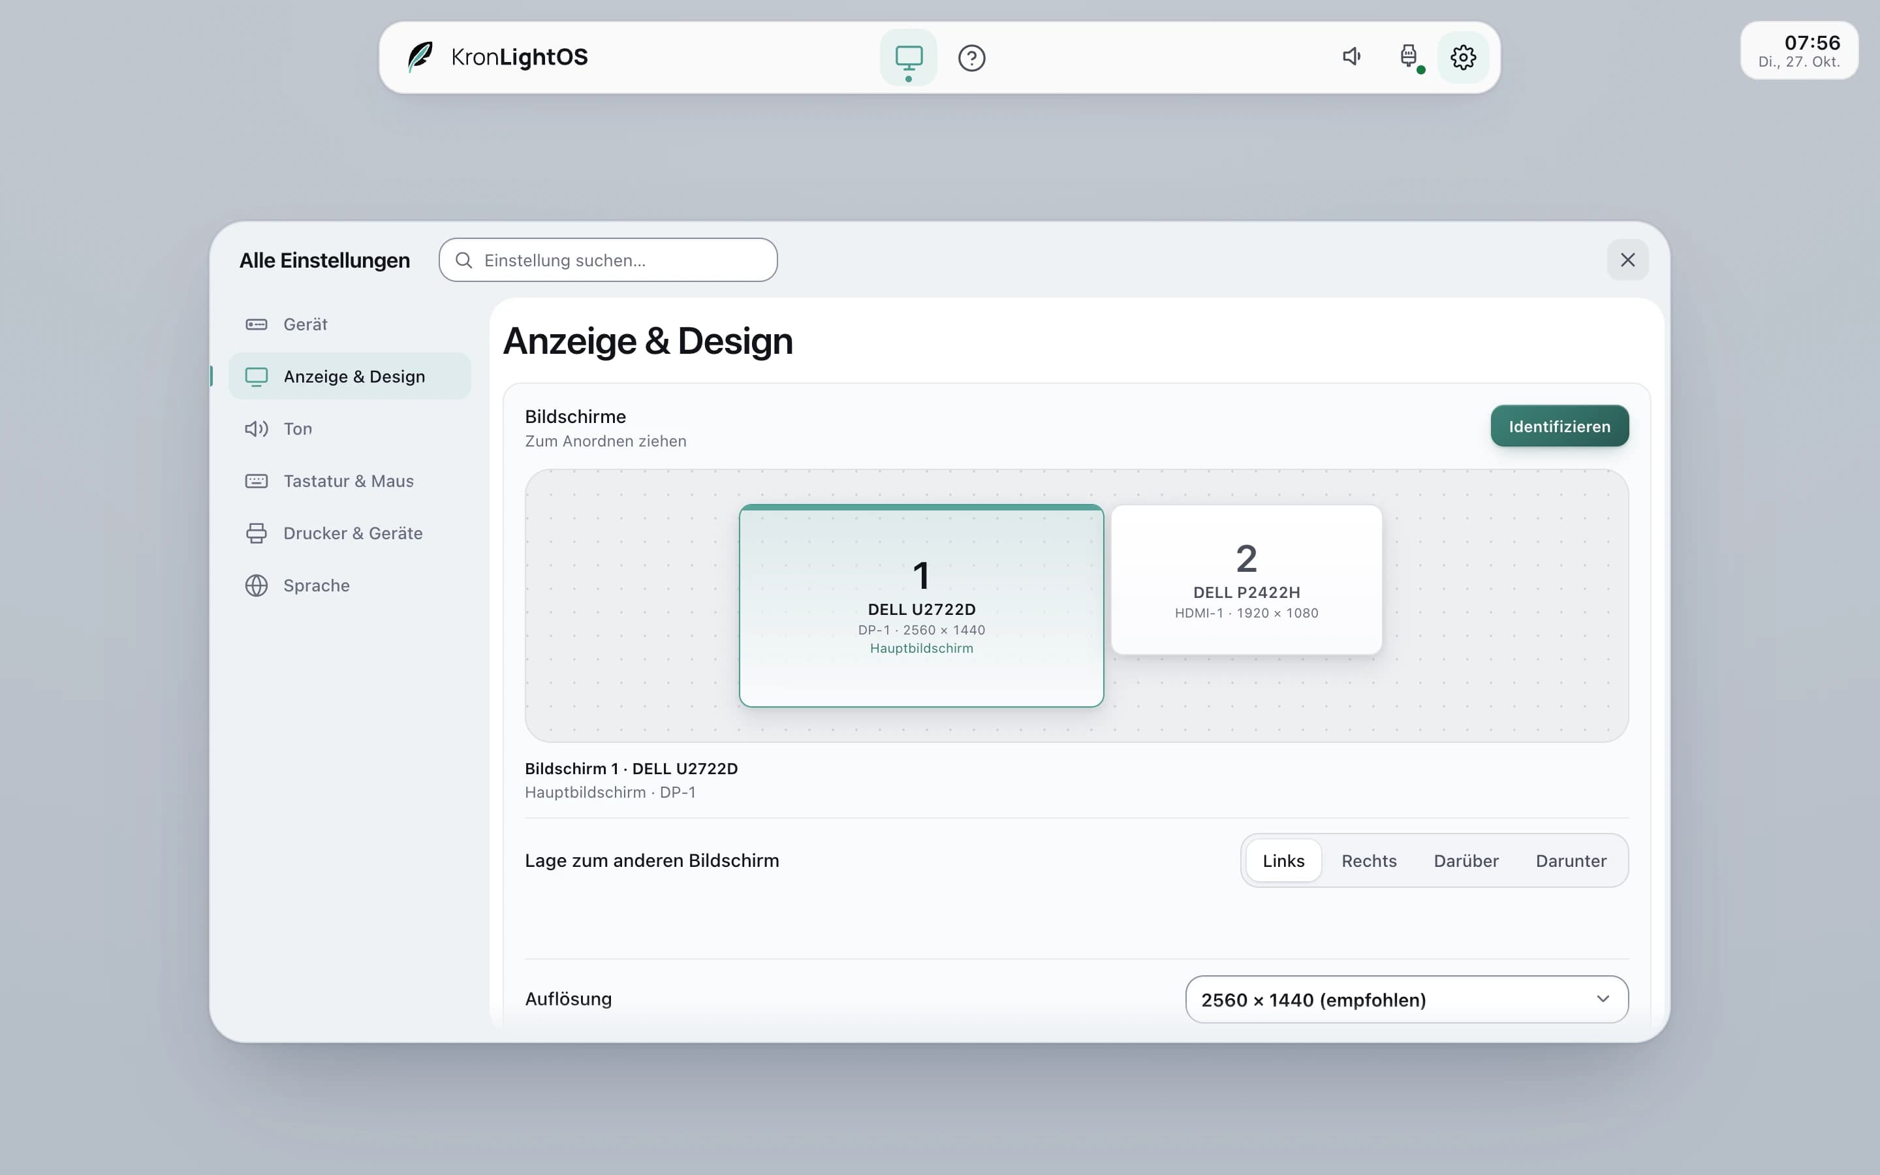This screenshot has height=1175, width=1880.
Task: Open the help question mark icon
Action: click(x=971, y=57)
